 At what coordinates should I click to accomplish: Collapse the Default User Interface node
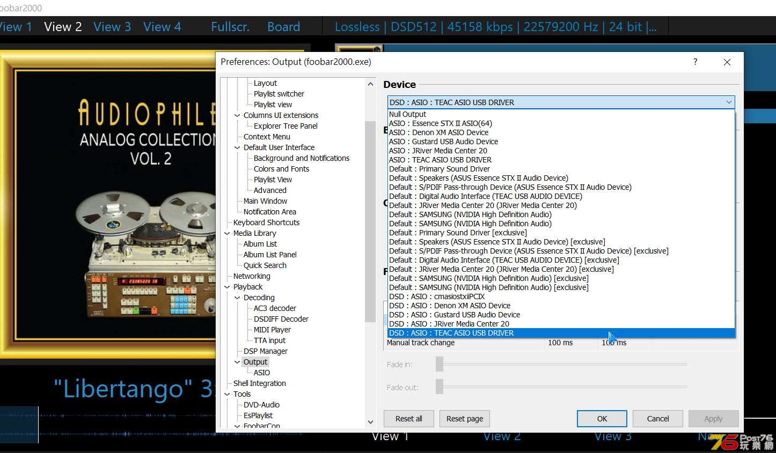tap(237, 147)
